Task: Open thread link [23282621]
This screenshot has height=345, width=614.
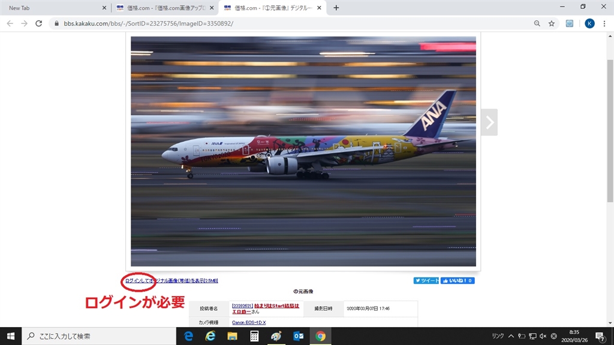Action: (242, 306)
